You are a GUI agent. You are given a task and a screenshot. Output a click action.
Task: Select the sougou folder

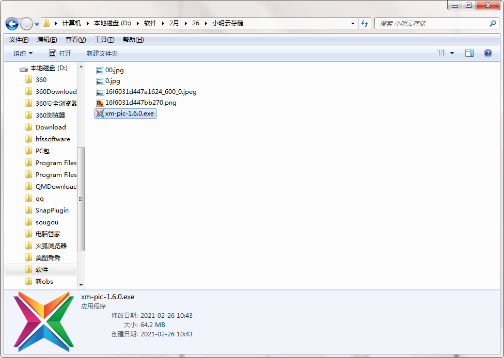(41, 222)
